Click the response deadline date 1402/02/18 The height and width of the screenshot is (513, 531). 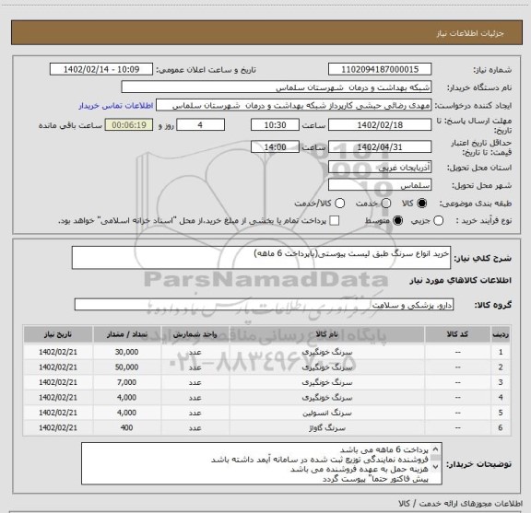[x=380, y=125]
